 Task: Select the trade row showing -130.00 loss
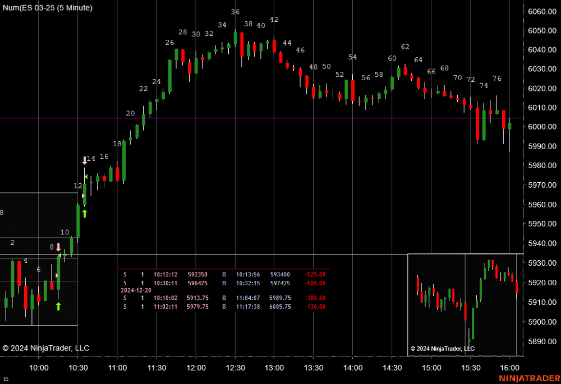click(x=223, y=307)
